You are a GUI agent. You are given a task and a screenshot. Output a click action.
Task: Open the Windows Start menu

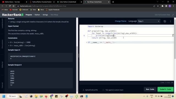coord(4,96)
